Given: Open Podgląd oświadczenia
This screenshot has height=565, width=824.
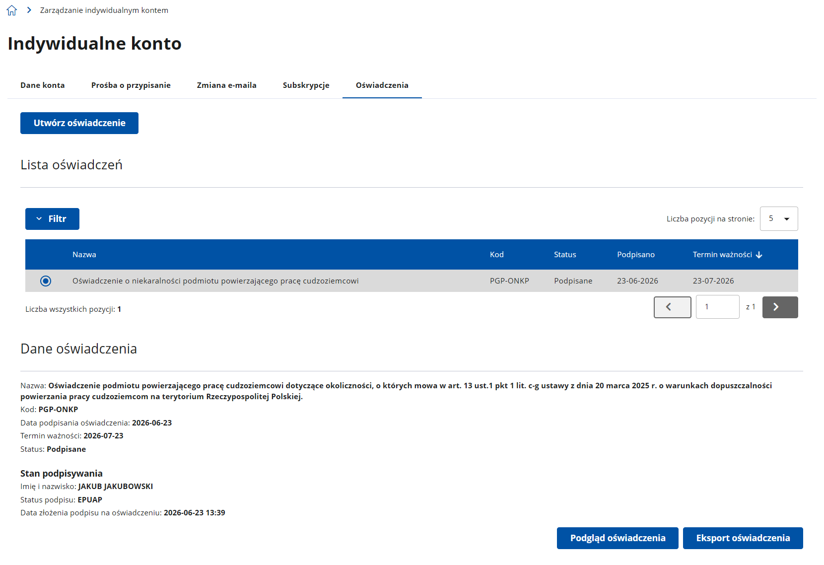Looking at the screenshot, I should [x=618, y=538].
